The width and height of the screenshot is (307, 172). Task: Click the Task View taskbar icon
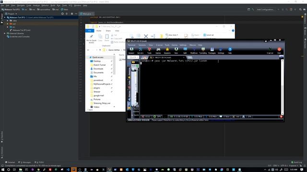tap(14, 170)
